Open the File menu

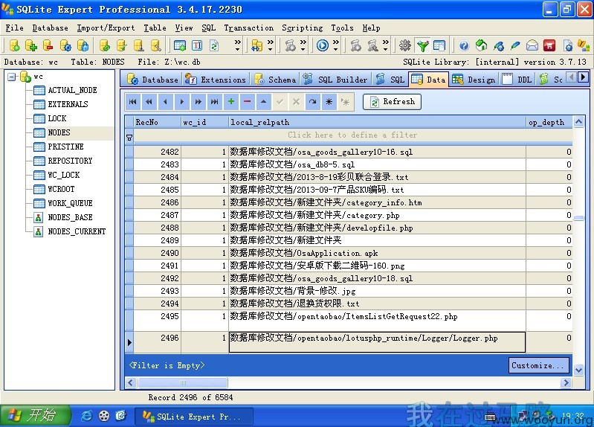click(14, 28)
